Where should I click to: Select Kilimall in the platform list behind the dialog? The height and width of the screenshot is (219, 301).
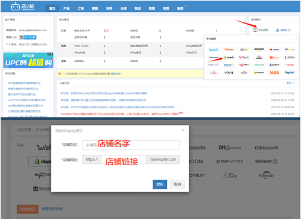267,175
